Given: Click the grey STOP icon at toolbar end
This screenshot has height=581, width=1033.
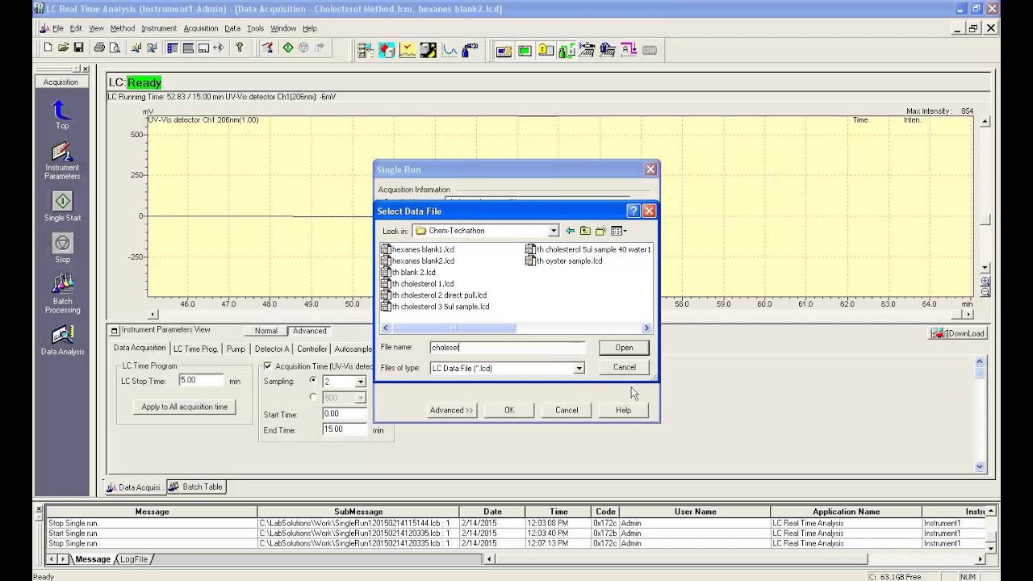Looking at the screenshot, I should click(650, 50).
